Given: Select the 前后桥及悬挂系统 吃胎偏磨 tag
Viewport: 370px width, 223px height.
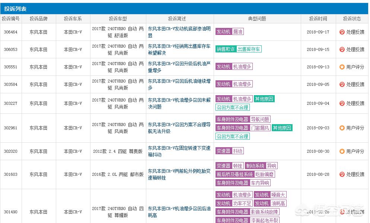Looking at the screenshot, I should pyautogui.click(x=245, y=174).
